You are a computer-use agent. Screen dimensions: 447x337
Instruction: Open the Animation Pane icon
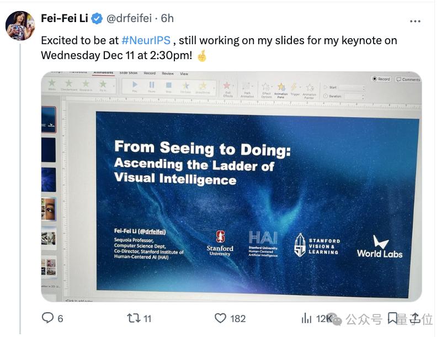point(281,87)
